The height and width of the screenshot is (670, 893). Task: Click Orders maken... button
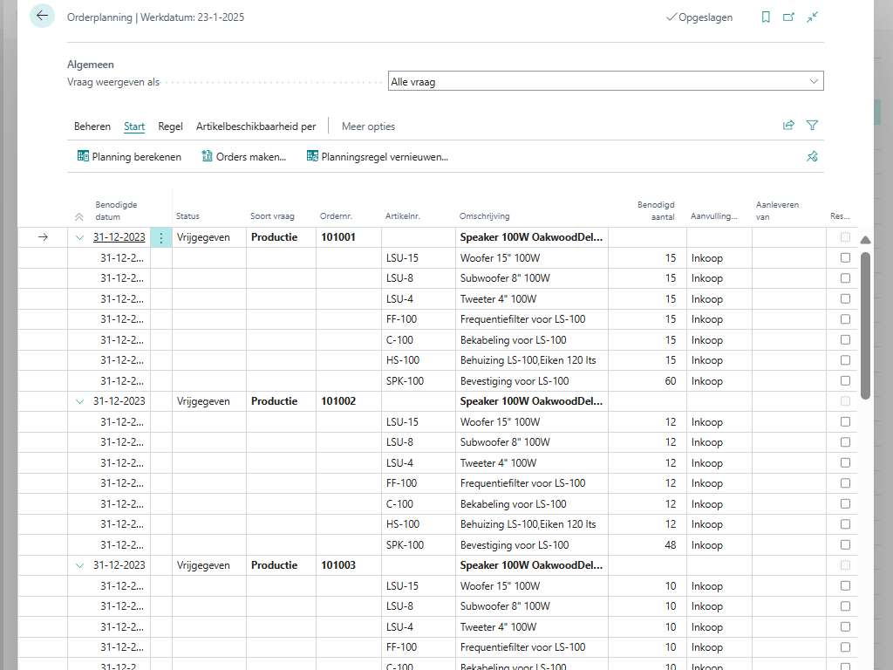[x=243, y=157]
